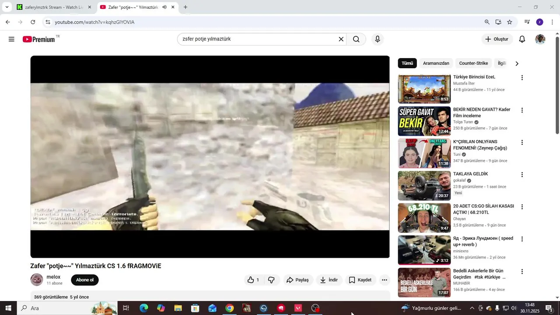The image size is (560, 315).
Task: Open SÜPER GAVAT BEKİR thumbnail
Action: [424, 121]
